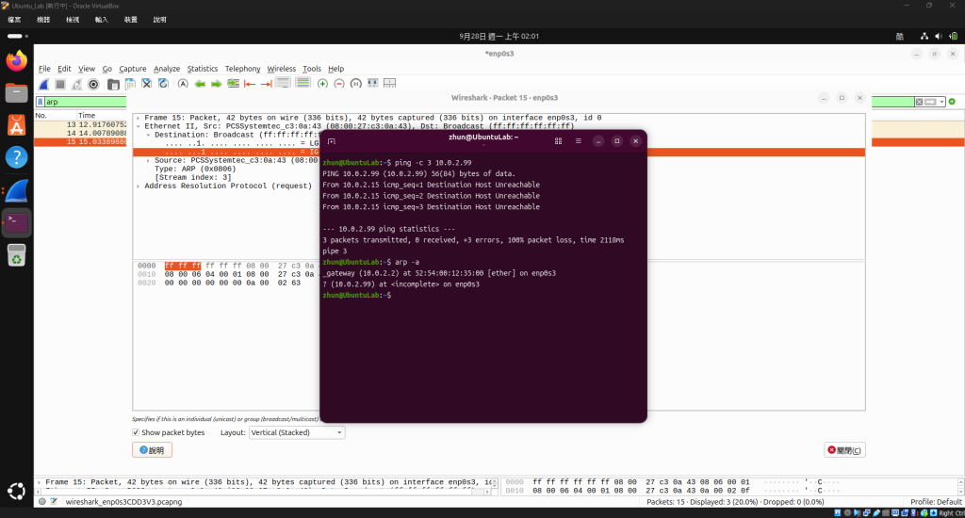The image size is (965, 518).
Task: Open Firefox from the Ubuntu dock
Action: [17, 61]
